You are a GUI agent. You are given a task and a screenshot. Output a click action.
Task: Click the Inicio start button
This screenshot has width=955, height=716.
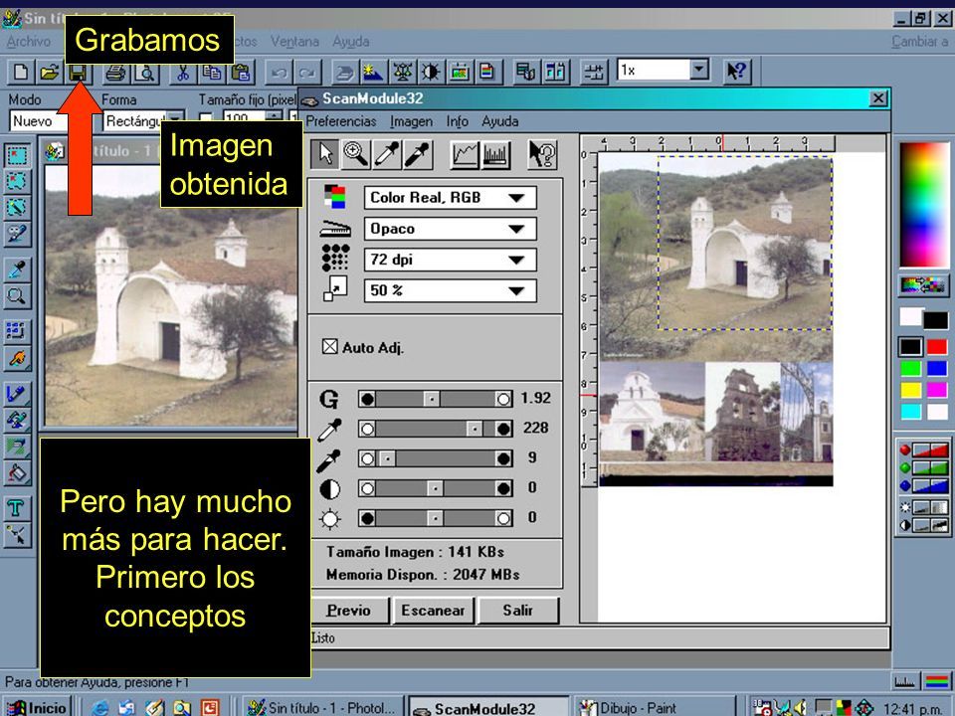pos(38,707)
